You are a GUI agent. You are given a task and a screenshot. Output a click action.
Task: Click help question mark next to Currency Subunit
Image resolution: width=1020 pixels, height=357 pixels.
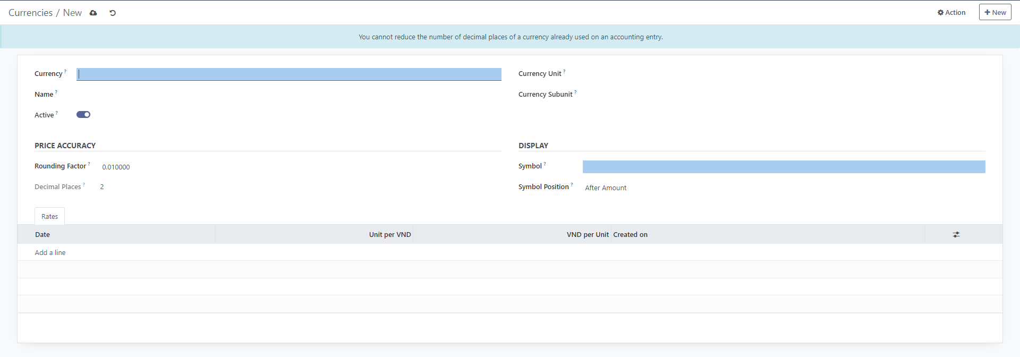575,92
